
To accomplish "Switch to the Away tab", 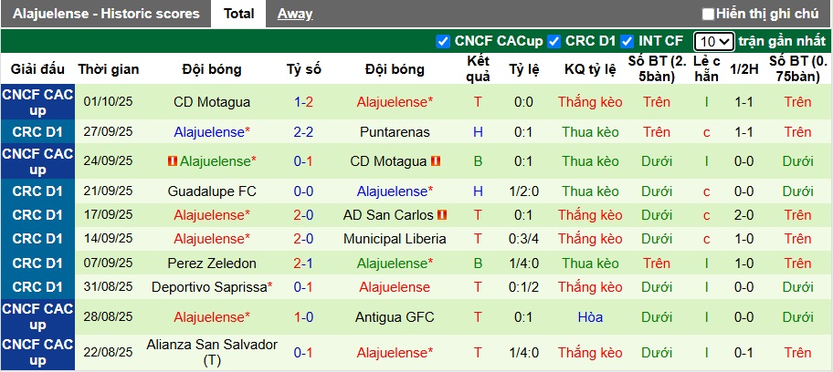I will pos(294,14).
